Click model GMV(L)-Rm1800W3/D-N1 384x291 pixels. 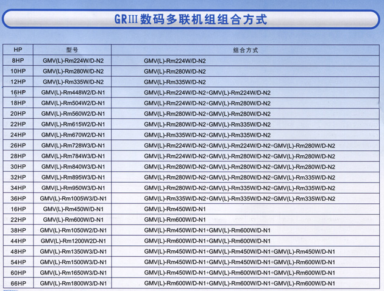click(73, 283)
